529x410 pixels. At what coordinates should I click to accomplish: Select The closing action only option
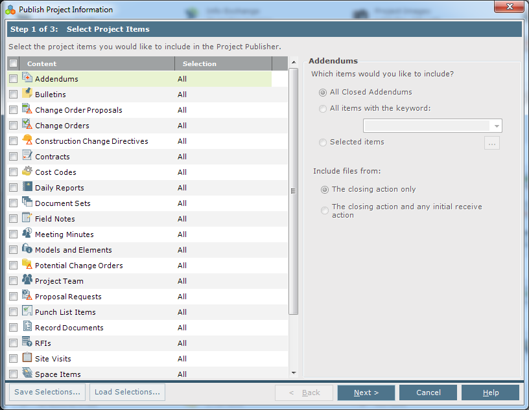pyautogui.click(x=325, y=190)
